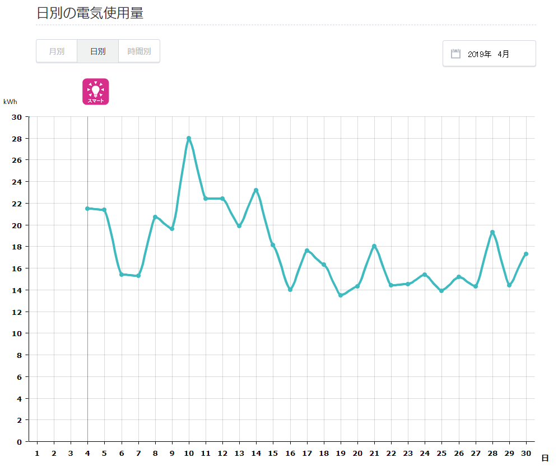
Task: Select the data point for day 16
Action: click(x=290, y=290)
